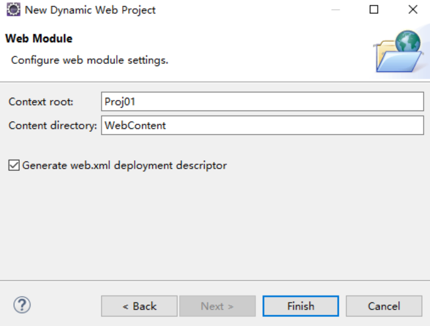Click the globe folder wizard image
This screenshot has width=430, height=326.
(398, 52)
